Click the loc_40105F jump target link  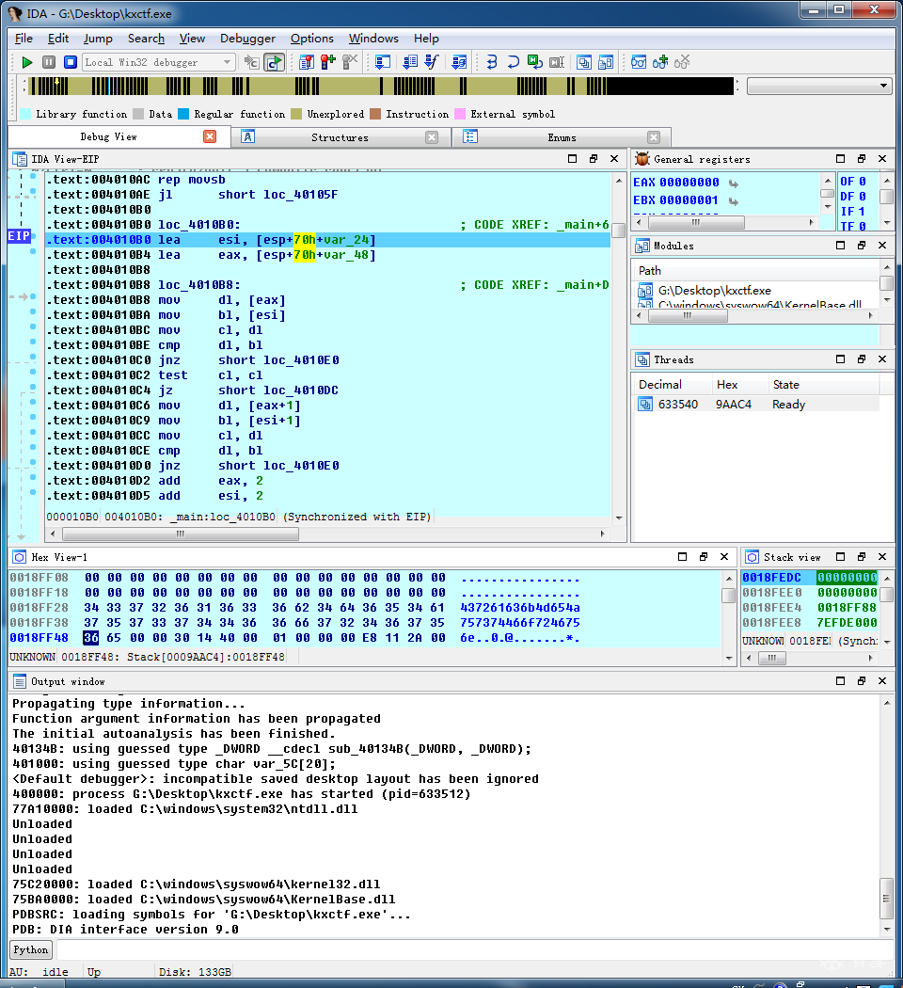coord(300,195)
